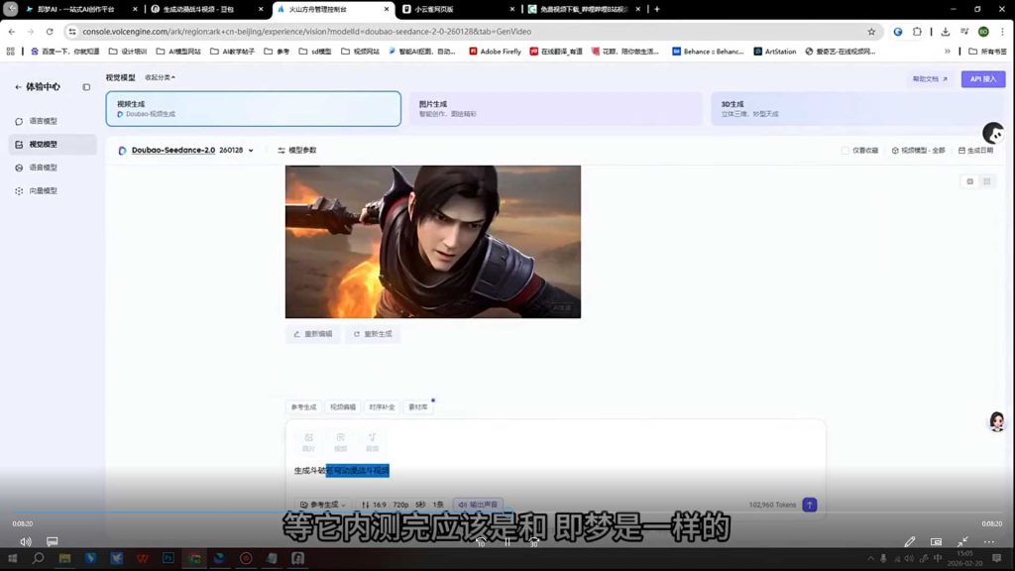Open the 视频模型-全部 filter
Image resolution: width=1015 pixels, height=571 pixels.
tap(918, 151)
